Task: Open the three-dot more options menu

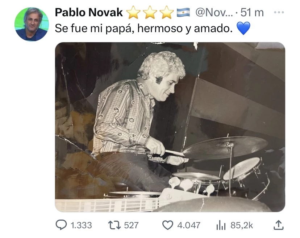Action: click(x=279, y=12)
